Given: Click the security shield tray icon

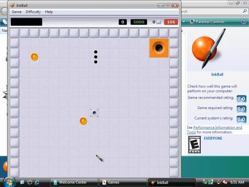Looking at the screenshot, I should point(205,182).
